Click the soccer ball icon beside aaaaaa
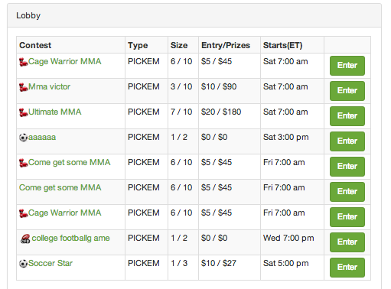Image resolution: width=391 pixels, height=289 pixels. coord(23,138)
